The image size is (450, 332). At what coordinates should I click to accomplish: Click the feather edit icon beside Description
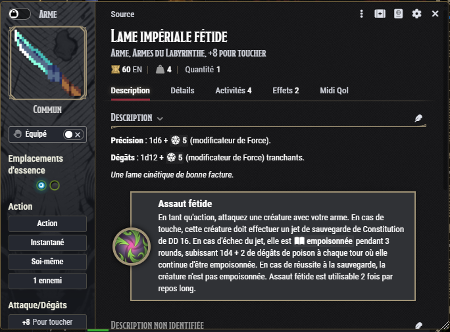click(x=418, y=118)
